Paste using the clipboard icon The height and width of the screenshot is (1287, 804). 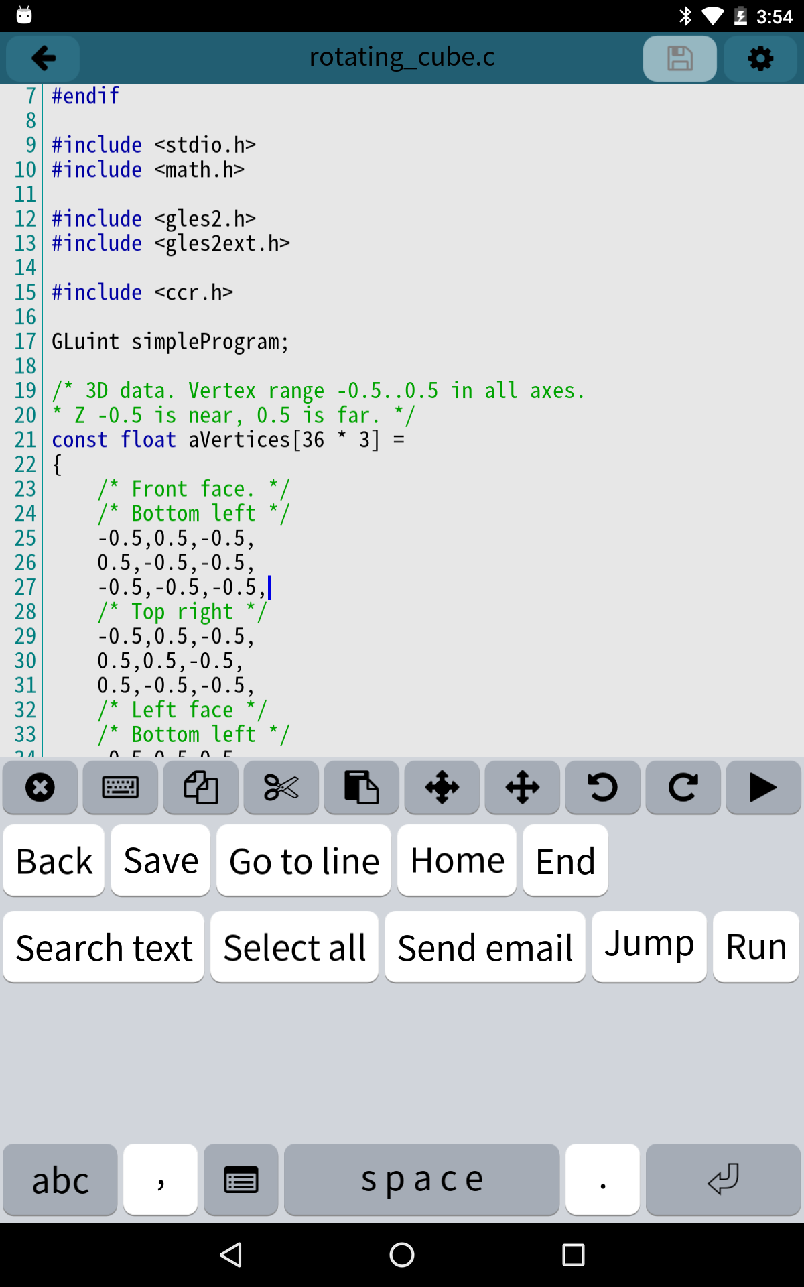click(x=362, y=787)
